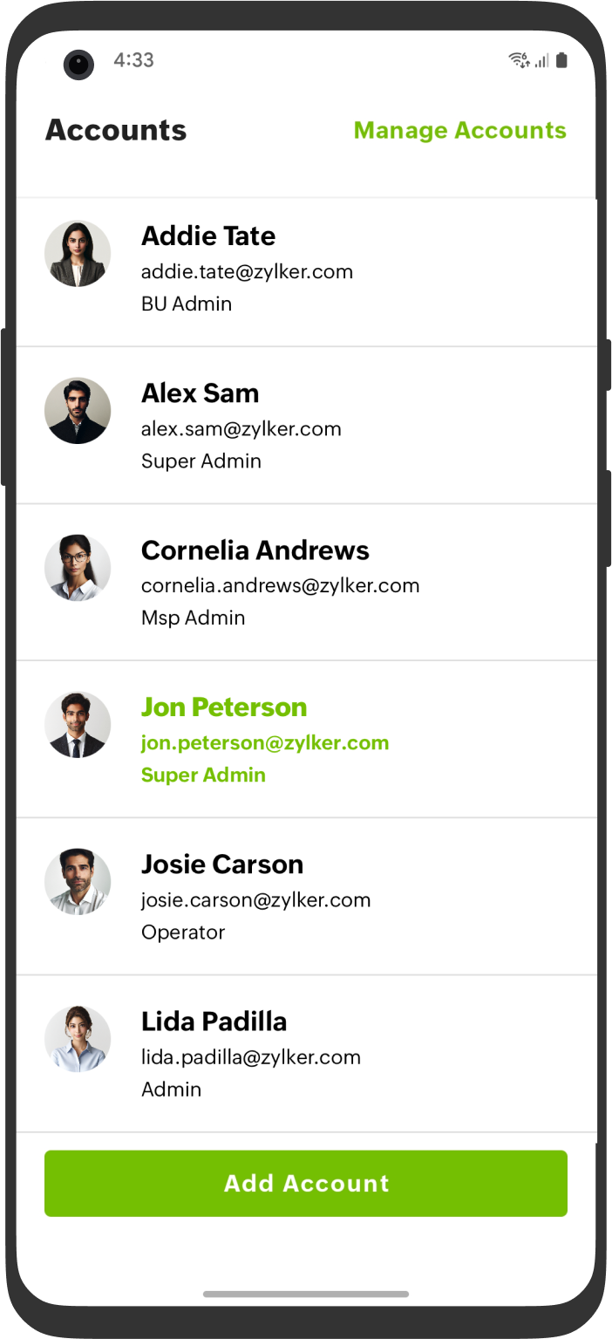Tap the home indicator bar
This screenshot has height=1339, width=612.
tap(306, 1295)
